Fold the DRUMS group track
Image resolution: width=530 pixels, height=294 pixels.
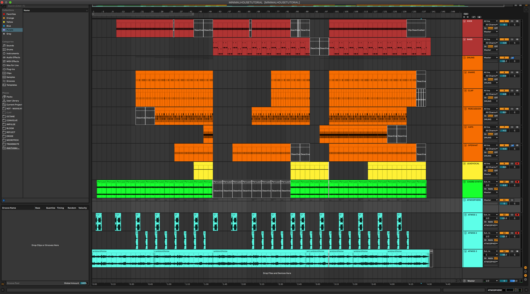point(464,58)
